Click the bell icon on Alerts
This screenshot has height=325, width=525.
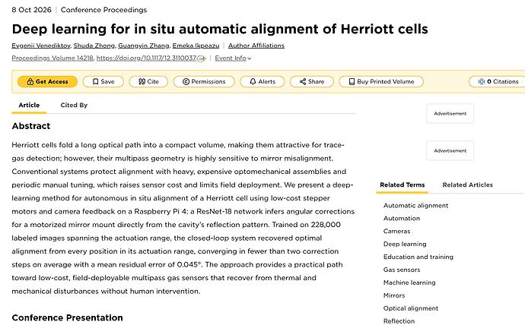(253, 81)
